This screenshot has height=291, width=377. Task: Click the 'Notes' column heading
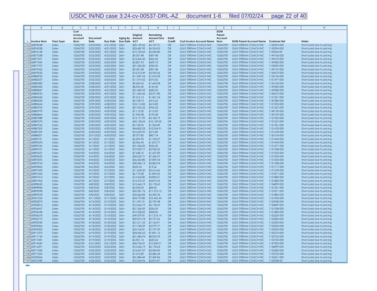tap(305, 41)
